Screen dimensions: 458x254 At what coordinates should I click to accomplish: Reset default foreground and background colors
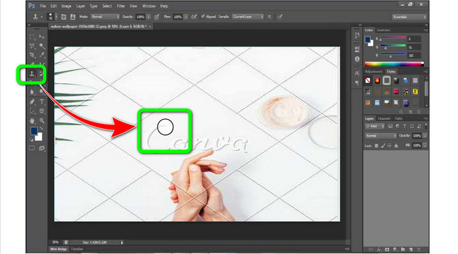[x=31, y=139]
